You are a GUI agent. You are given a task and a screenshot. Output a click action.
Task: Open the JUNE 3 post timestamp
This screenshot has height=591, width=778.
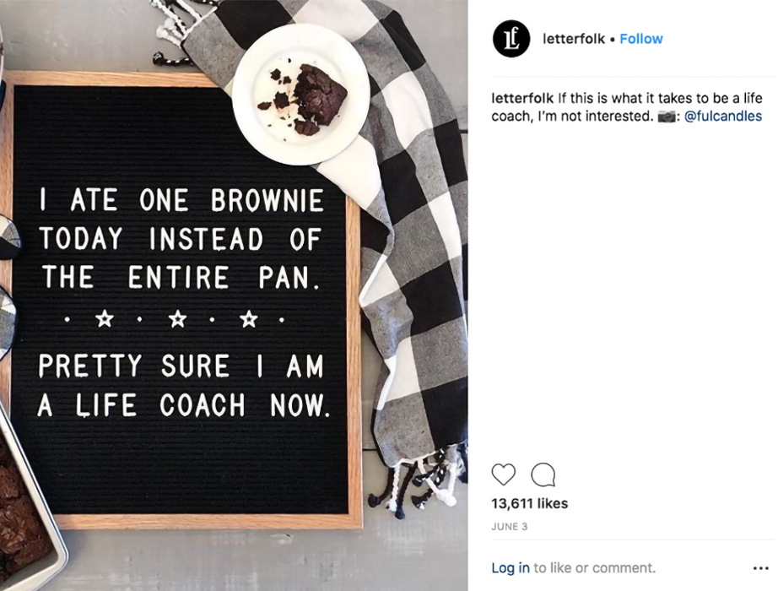coord(509,527)
